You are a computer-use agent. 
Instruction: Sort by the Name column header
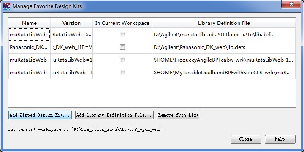(29, 23)
